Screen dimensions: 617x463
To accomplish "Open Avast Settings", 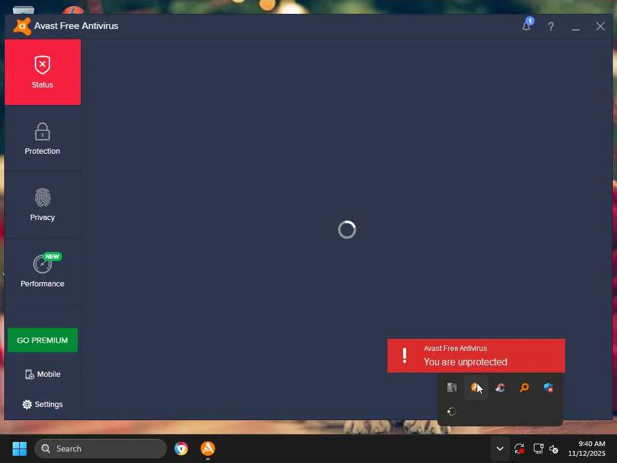I will [43, 405].
